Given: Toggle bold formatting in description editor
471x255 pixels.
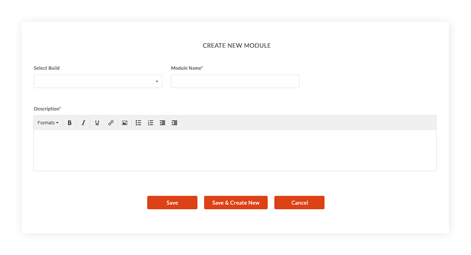Looking at the screenshot, I should coord(69,123).
